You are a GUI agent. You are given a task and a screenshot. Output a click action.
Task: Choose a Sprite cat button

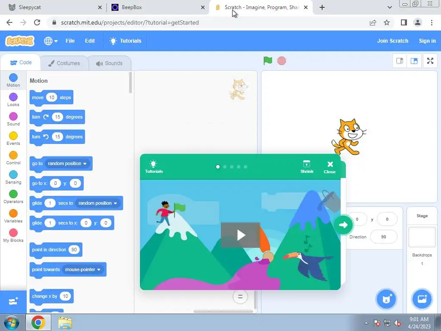tap(386, 299)
